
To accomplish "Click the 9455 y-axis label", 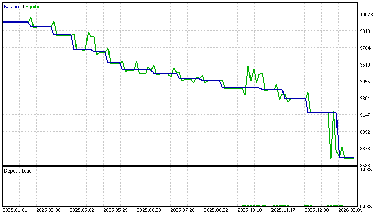I will [x=365, y=81].
